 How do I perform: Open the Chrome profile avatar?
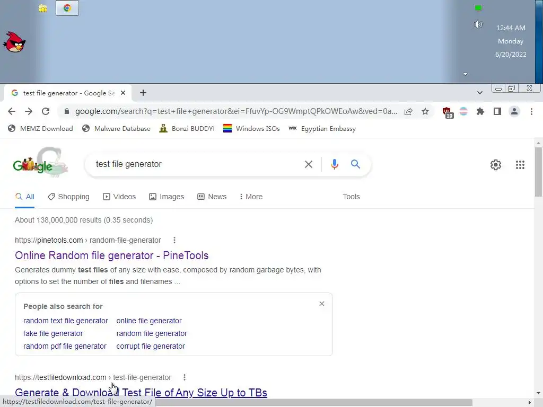pyautogui.click(x=514, y=111)
